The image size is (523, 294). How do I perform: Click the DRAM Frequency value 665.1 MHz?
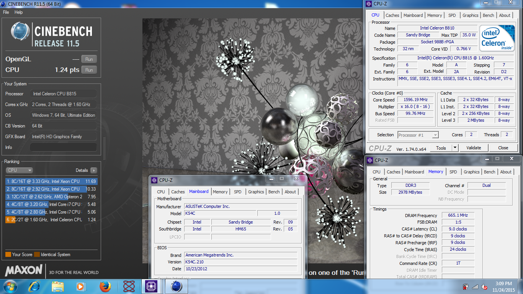point(458,216)
